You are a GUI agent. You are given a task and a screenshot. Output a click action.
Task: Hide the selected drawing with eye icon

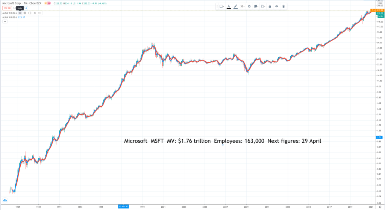pos(276,6)
